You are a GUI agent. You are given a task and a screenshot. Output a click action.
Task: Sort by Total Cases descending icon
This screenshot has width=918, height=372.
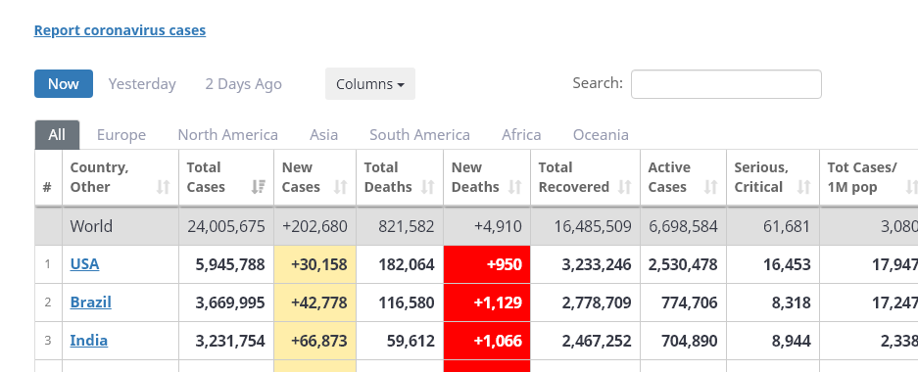259,187
